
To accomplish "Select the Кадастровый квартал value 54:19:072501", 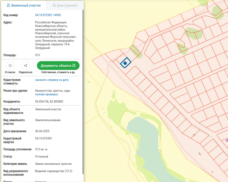I will coord(44,138).
